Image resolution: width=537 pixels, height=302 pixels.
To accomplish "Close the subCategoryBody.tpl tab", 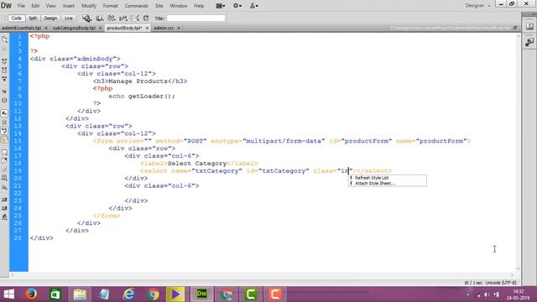I will point(100,28).
